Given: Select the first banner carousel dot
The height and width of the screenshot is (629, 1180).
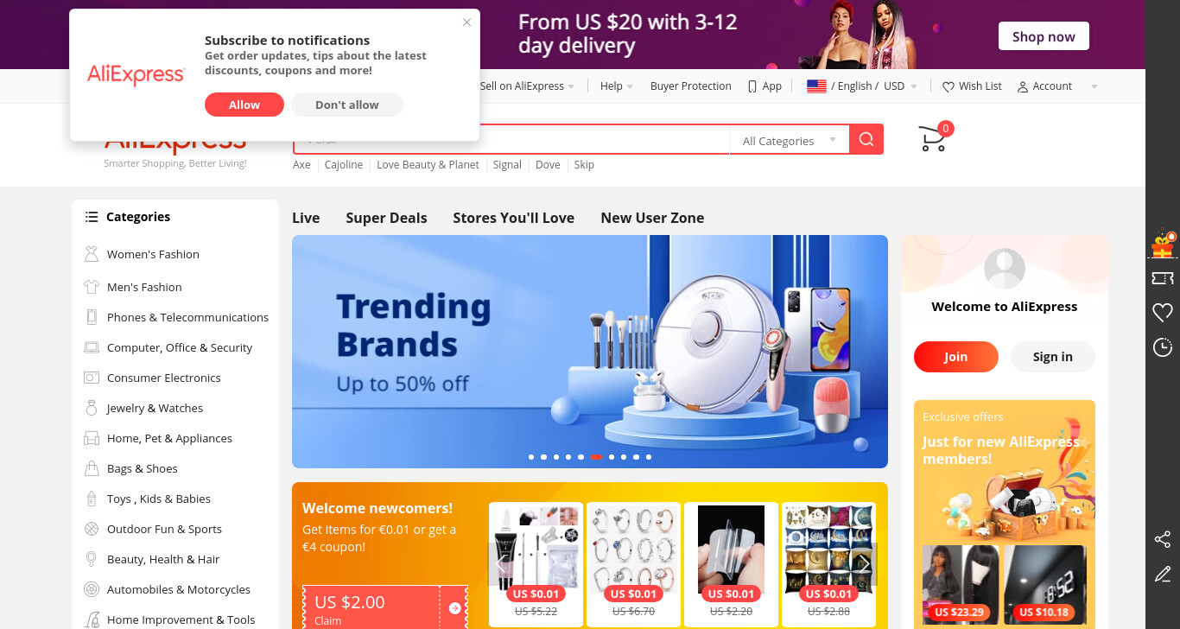Looking at the screenshot, I should (531, 456).
